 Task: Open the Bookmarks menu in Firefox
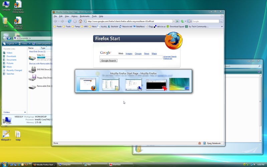[x=85, y=16]
